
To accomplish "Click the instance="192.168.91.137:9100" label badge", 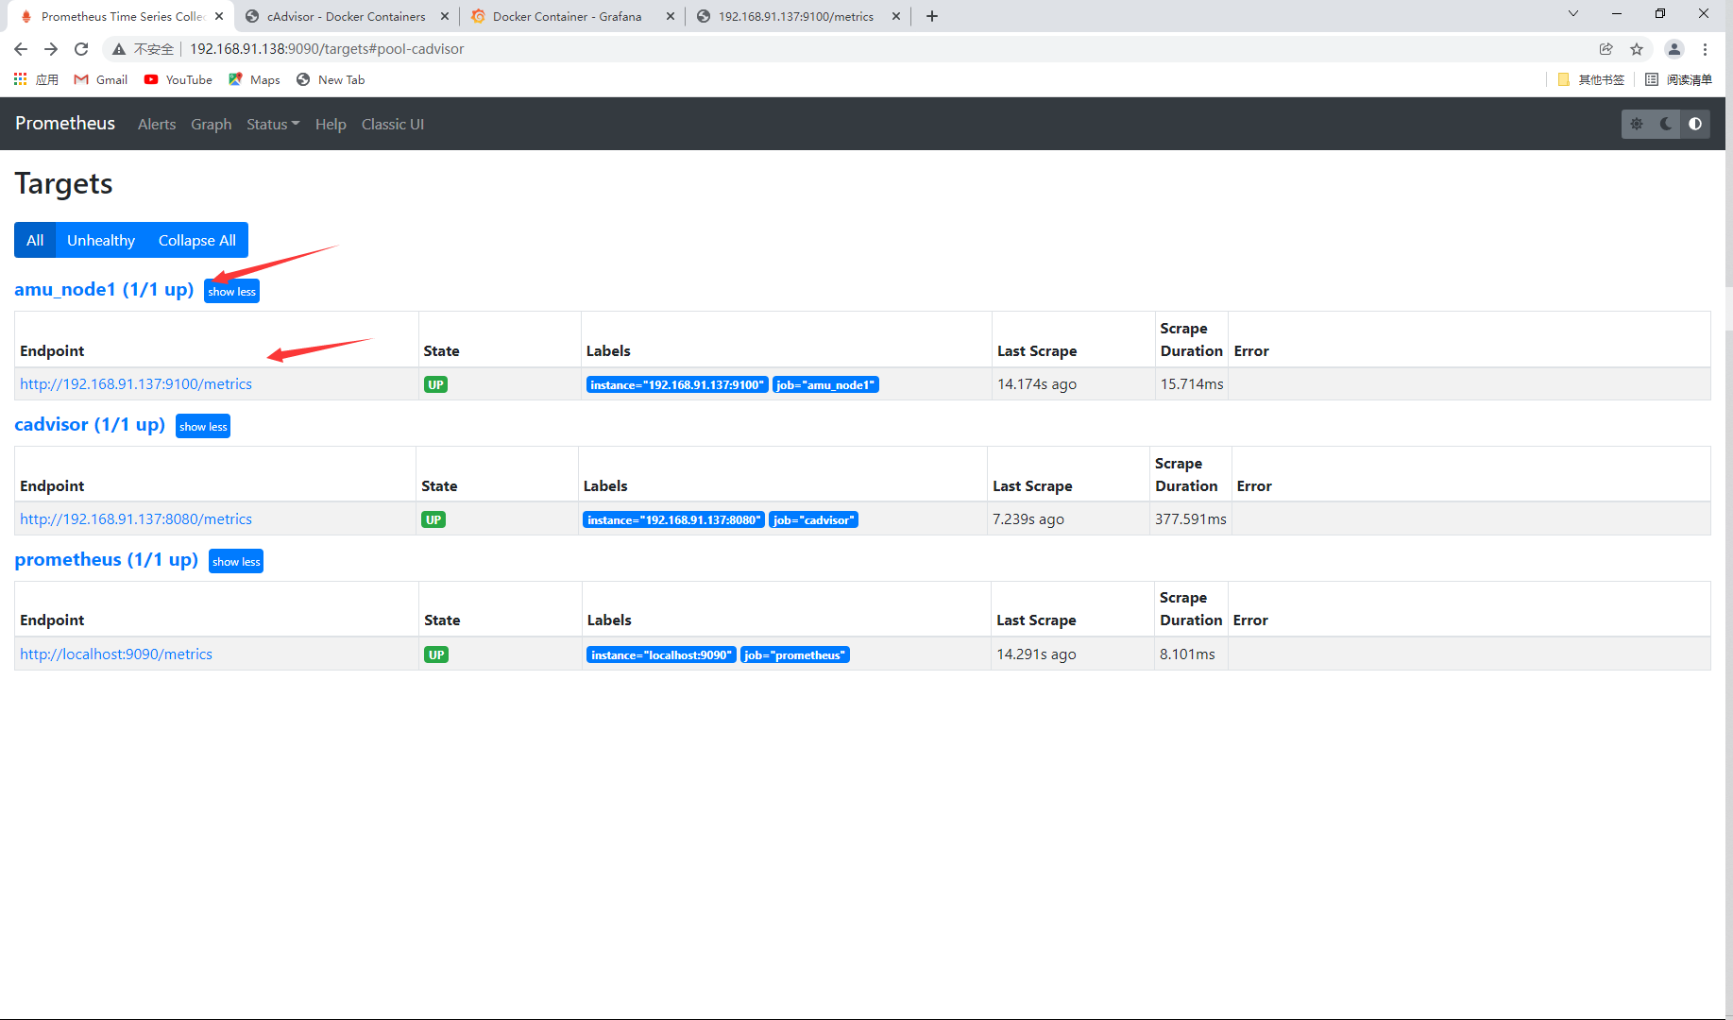I will click(x=677, y=384).
